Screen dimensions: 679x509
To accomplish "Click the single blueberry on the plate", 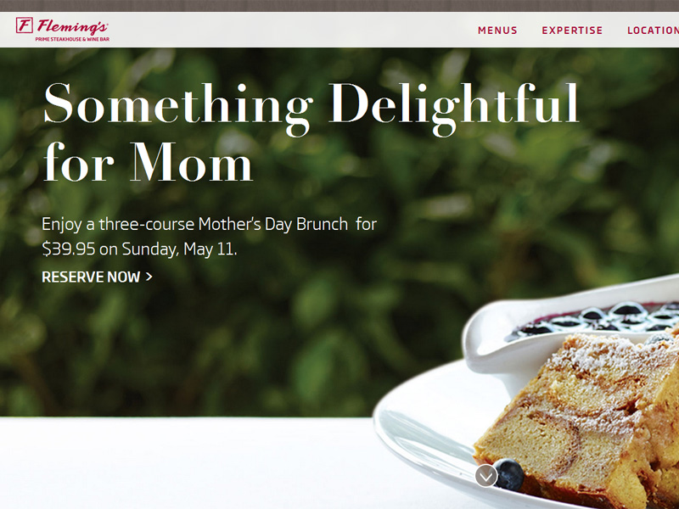I will (509, 473).
